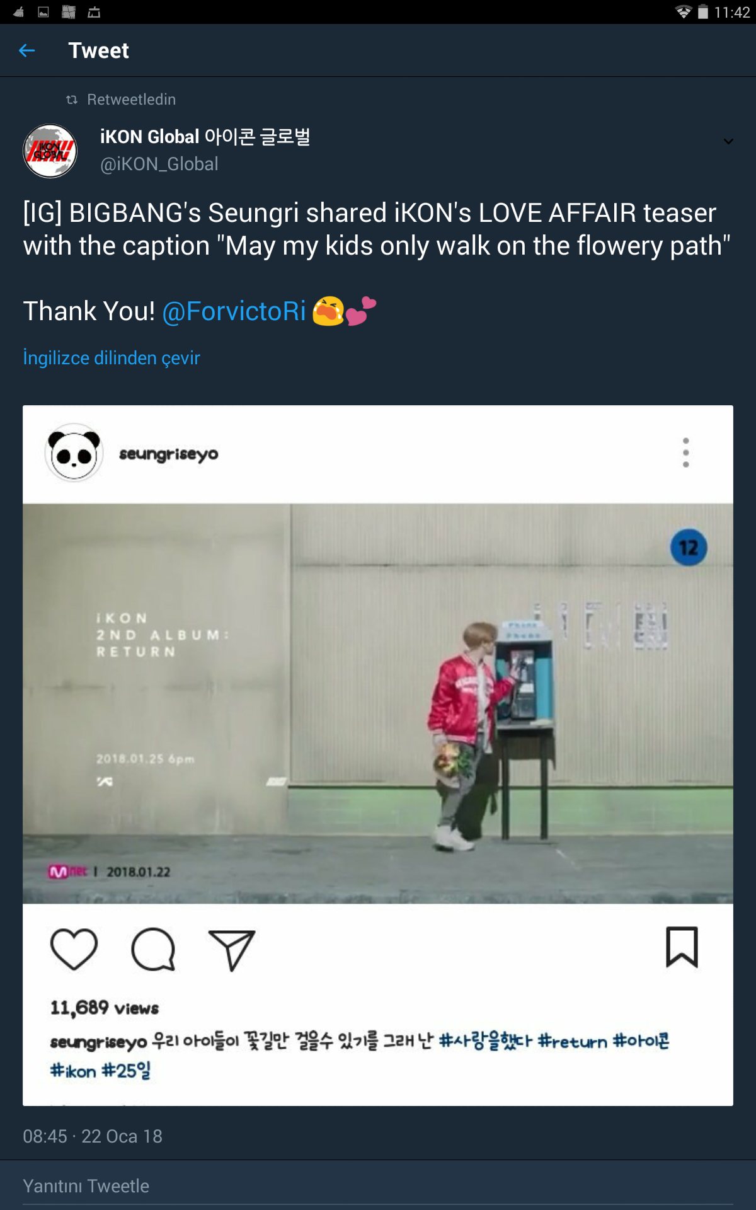This screenshot has height=1210, width=756.
Task: Click the Yanıtını Tweetle reply field
Action: pos(378,1186)
